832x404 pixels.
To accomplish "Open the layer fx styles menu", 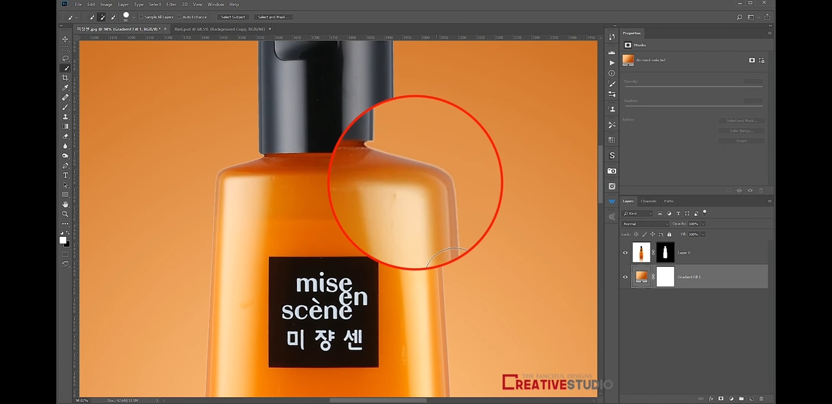I will [711, 399].
